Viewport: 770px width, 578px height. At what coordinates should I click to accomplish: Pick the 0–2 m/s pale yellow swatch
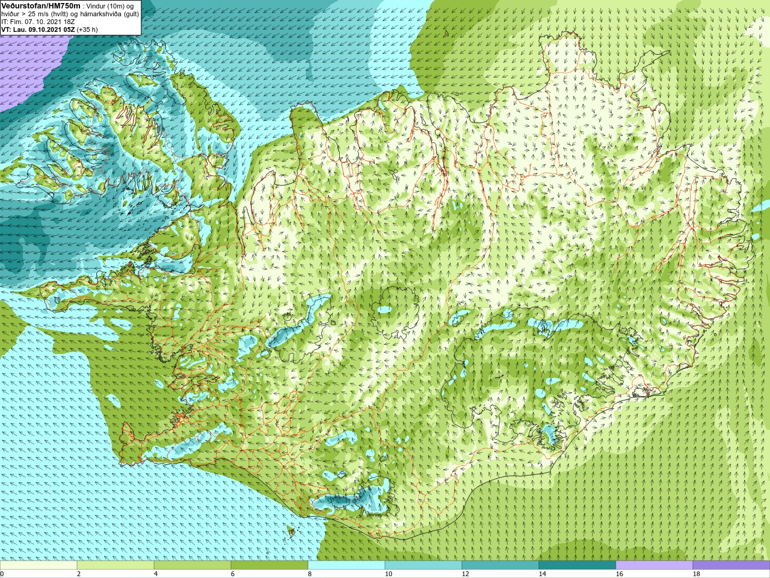pos(38,565)
